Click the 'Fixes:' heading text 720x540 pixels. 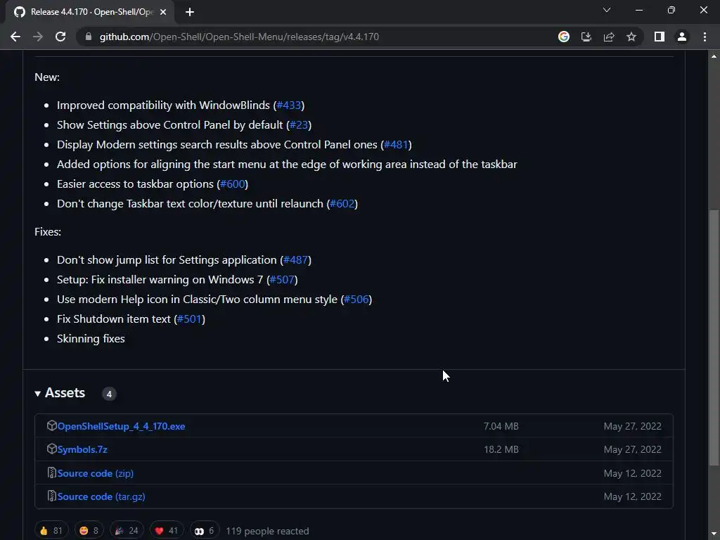(x=48, y=231)
